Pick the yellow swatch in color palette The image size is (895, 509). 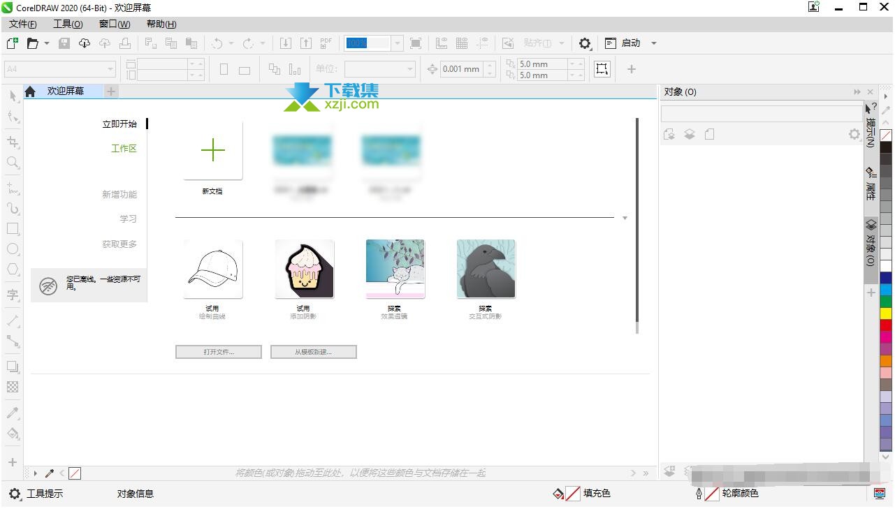886,313
